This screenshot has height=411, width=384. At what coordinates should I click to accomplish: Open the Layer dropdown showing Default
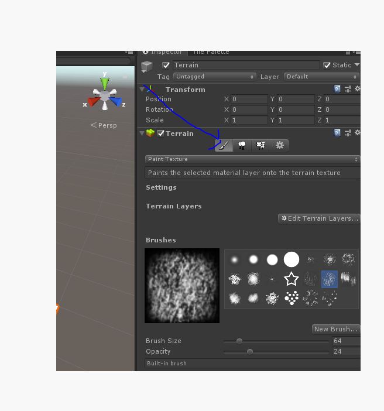pos(321,77)
